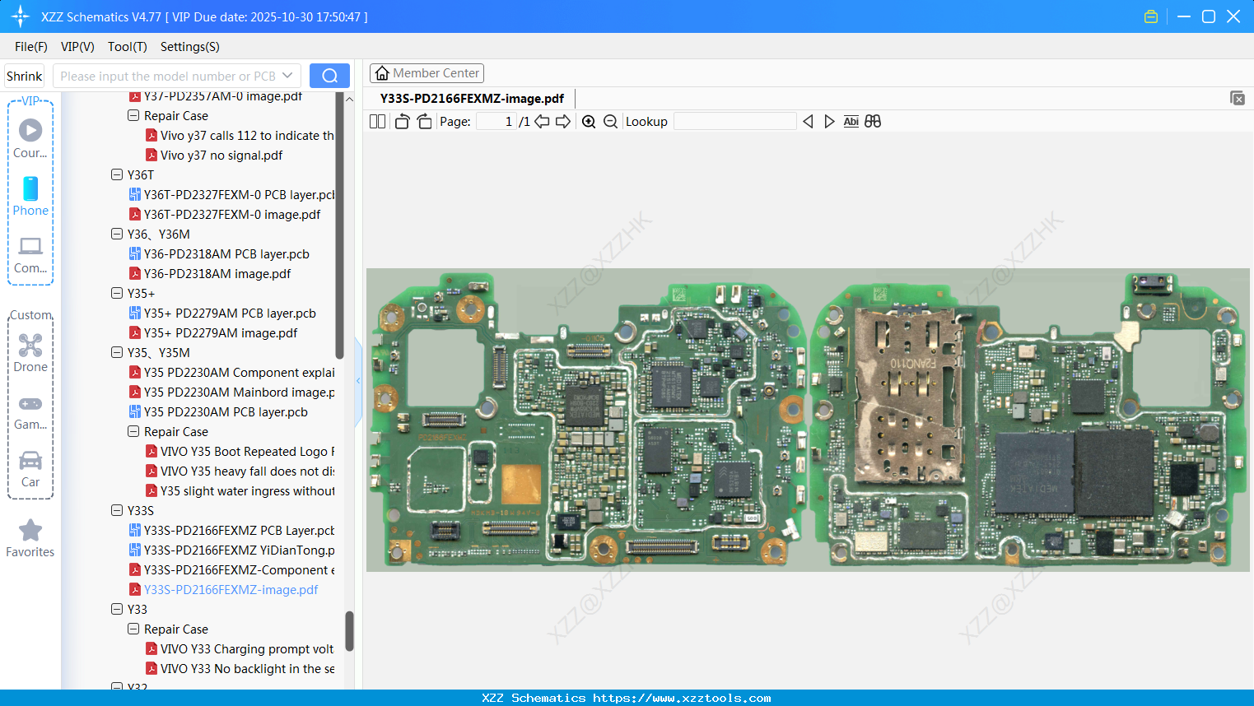Viewport: 1254px width, 706px height.
Task: Zoom in on the board image
Action: (x=589, y=121)
